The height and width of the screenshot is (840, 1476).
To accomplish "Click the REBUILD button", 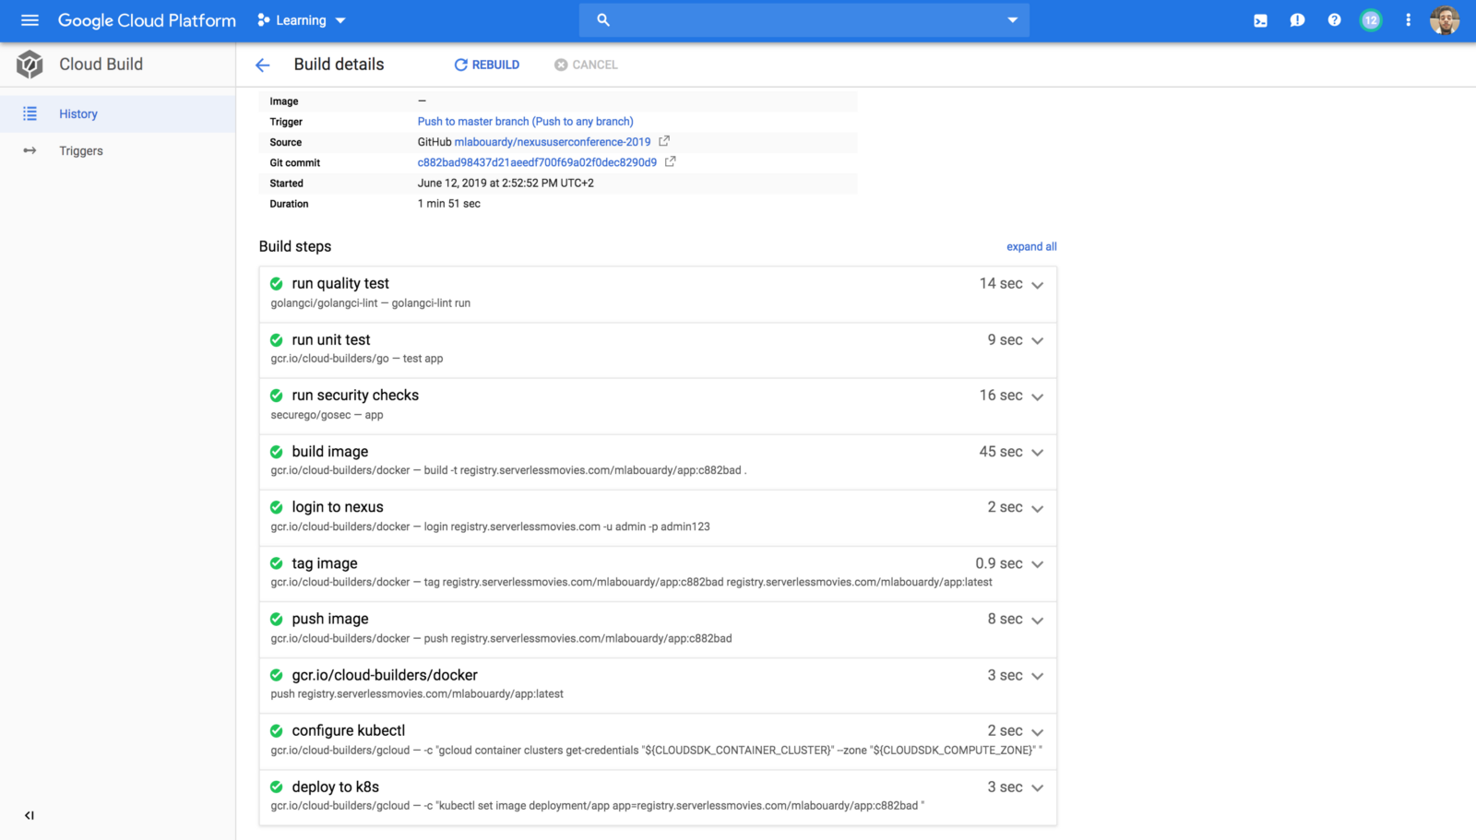I will coord(487,65).
